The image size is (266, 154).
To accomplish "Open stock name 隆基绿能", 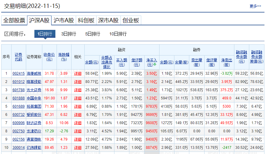I will pyautogui.click(x=34, y=82).
